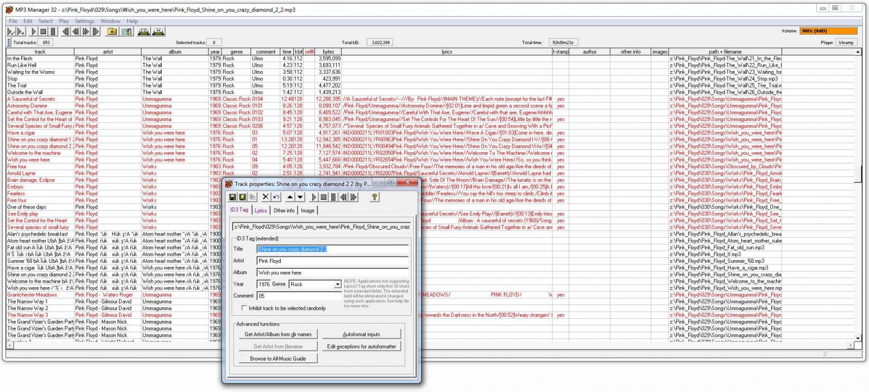Click the Autoformat inputs button

362,334
